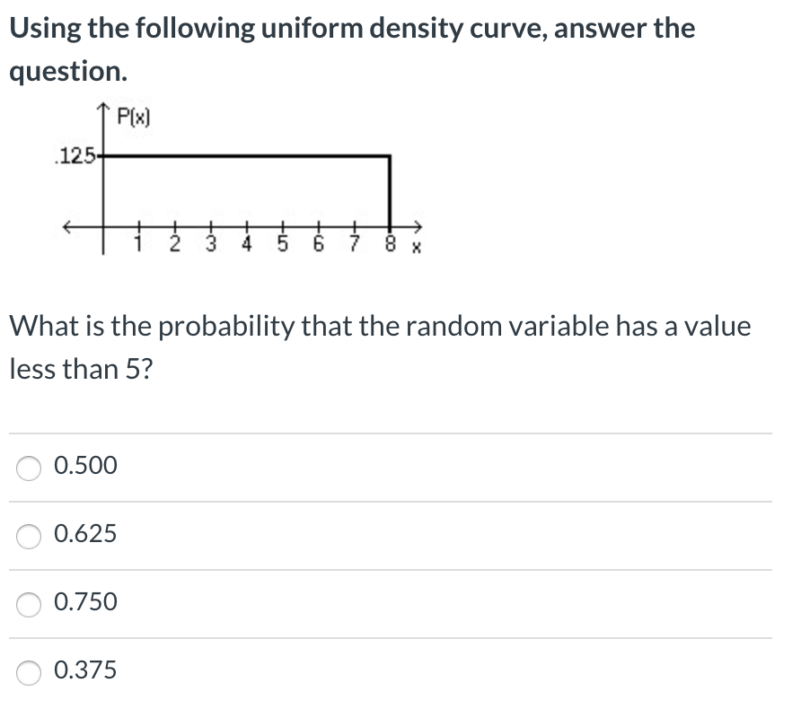
Task: Click the number 5 on x-axis
Action: coord(283,241)
